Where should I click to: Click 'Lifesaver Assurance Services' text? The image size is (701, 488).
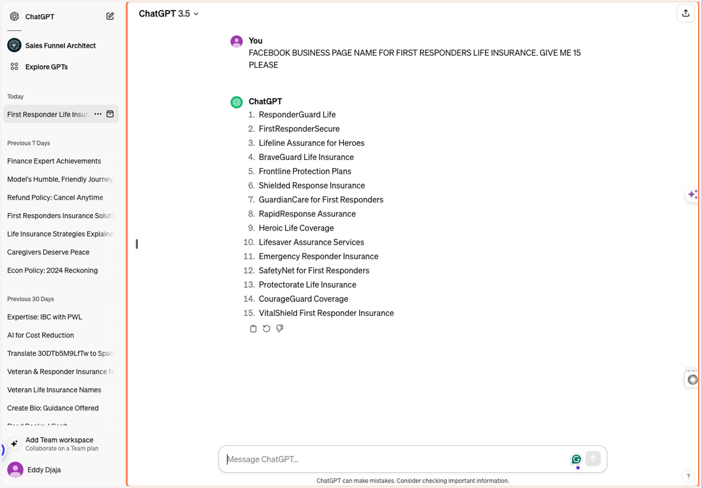click(311, 242)
